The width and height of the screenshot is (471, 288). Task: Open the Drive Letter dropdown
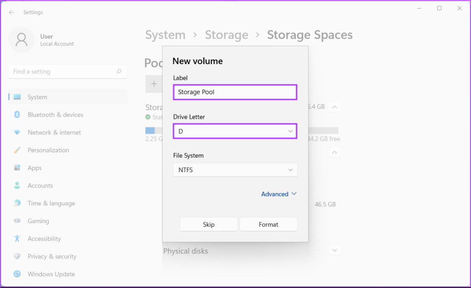click(x=235, y=132)
